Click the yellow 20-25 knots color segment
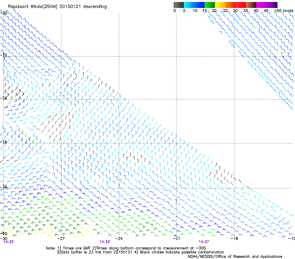The height and width of the screenshot is (259, 295). (x=220, y=5)
